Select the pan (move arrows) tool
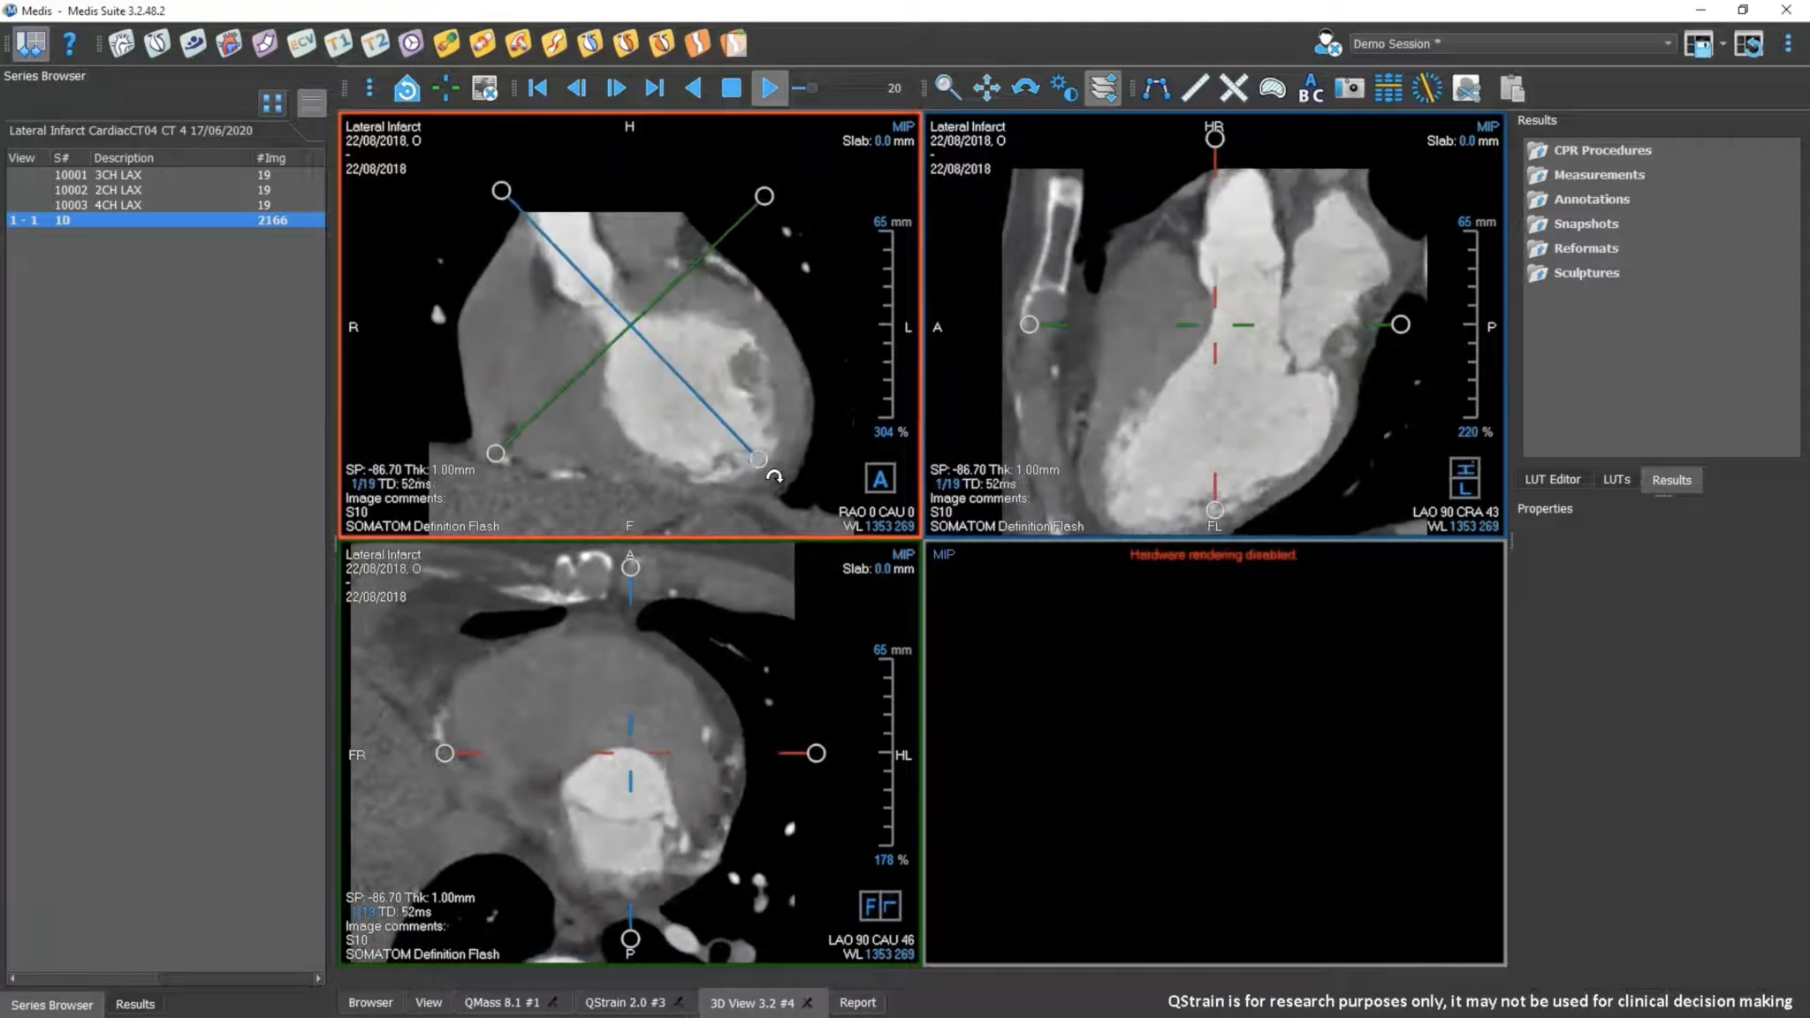The image size is (1810, 1018). pos(986,87)
